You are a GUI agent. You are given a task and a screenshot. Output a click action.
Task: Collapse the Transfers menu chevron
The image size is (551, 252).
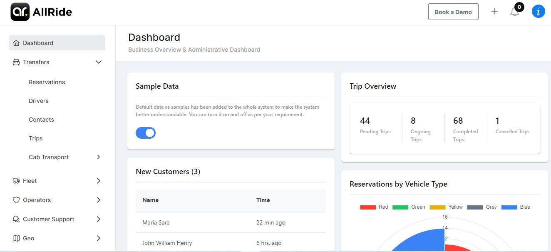pyautogui.click(x=99, y=62)
